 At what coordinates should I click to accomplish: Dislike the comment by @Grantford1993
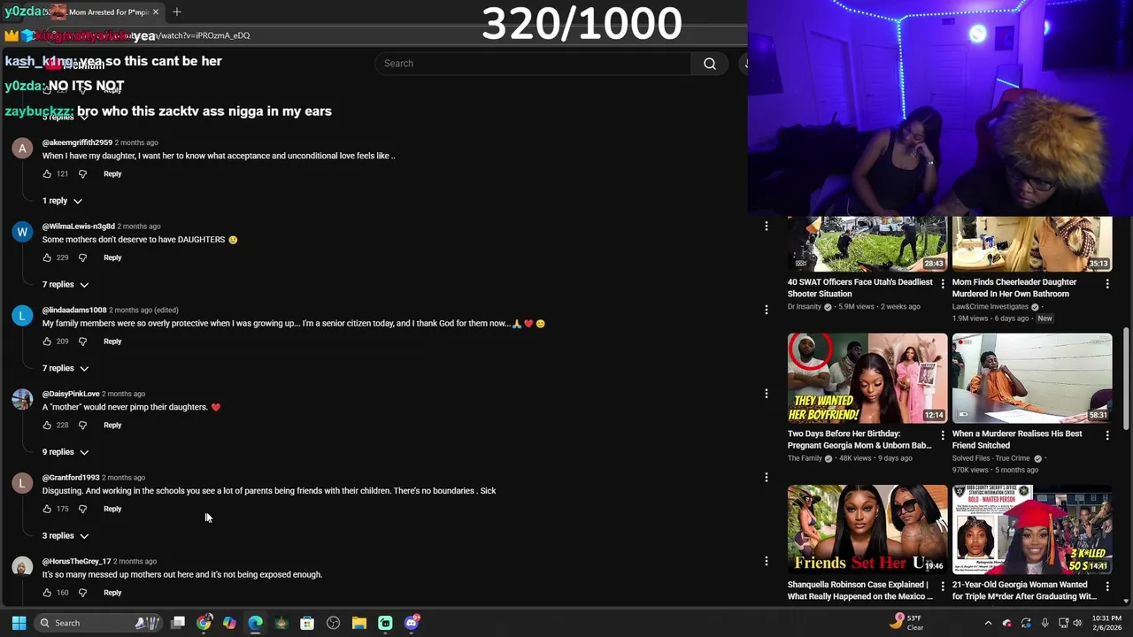click(x=82, y=509)
